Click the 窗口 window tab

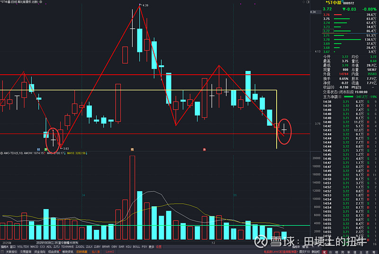click(x=13, y=247)
